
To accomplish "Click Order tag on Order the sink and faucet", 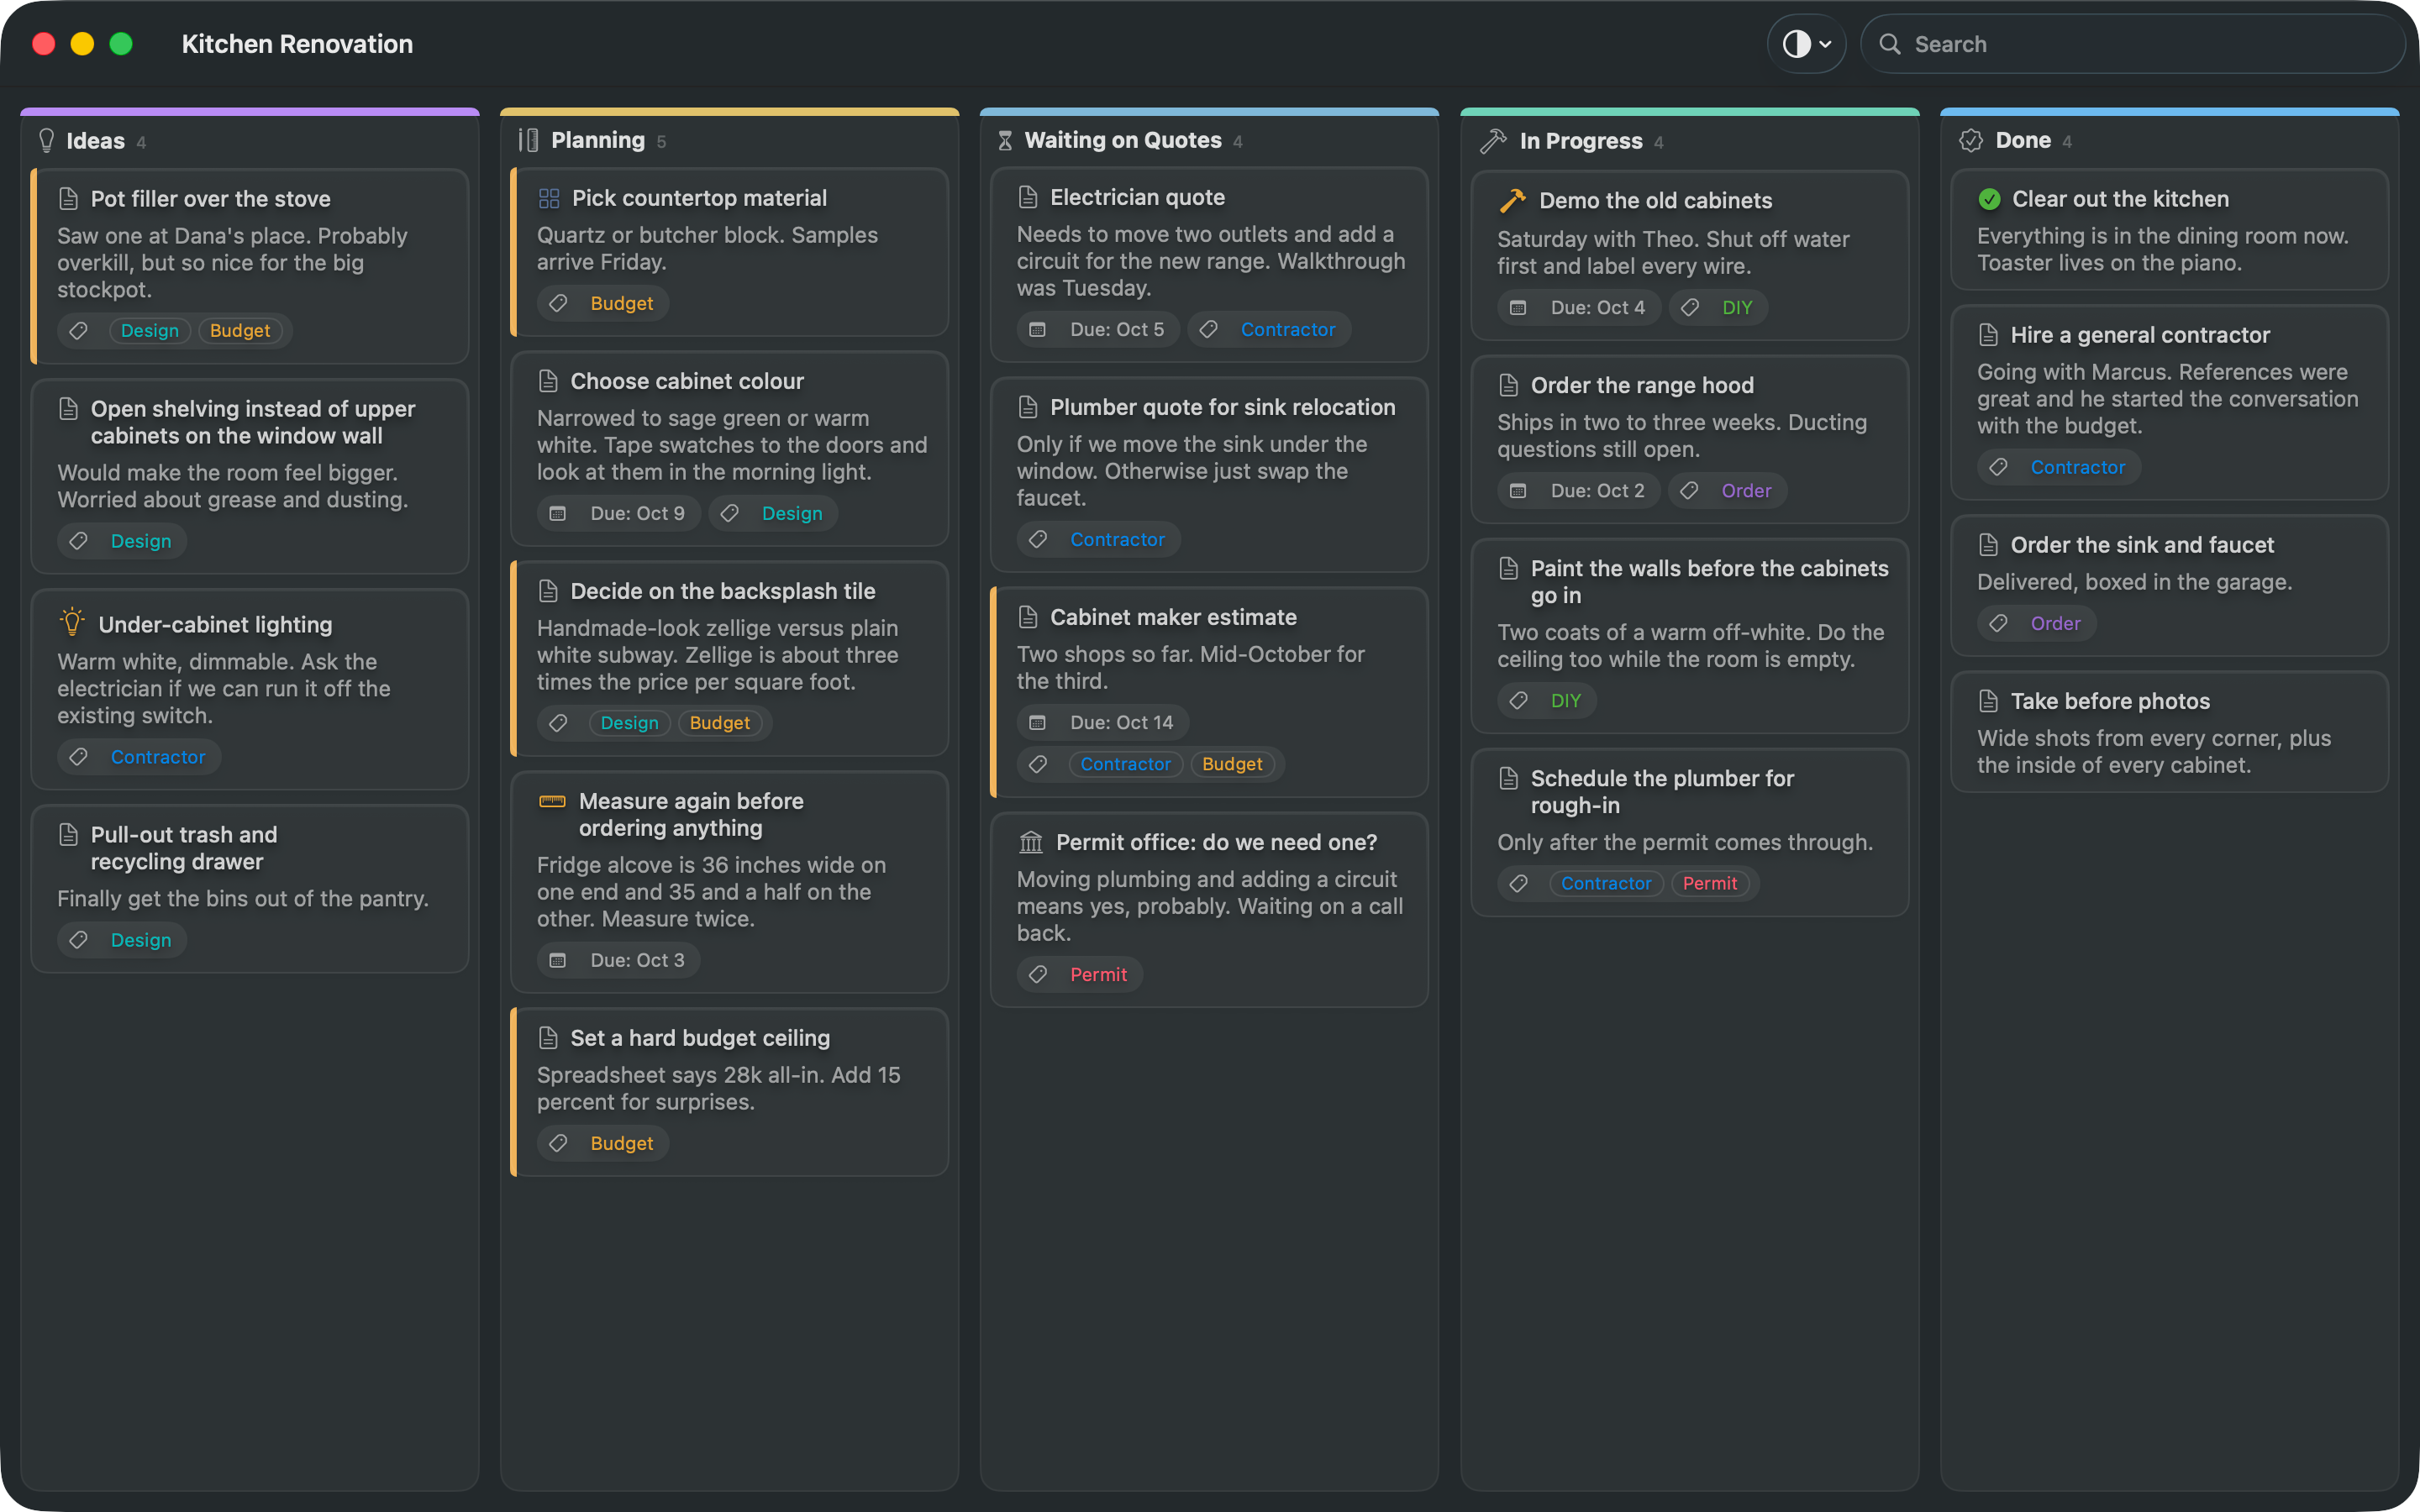I will click(2055, 623).
